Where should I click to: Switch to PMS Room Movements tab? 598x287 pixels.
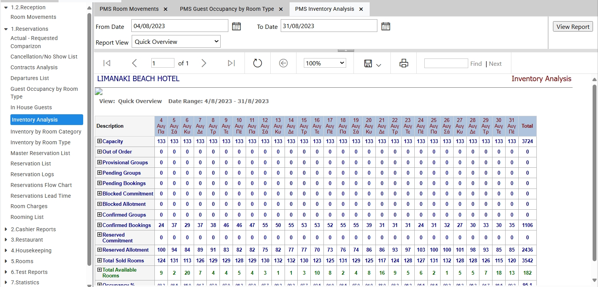click(x=129, y=9)
